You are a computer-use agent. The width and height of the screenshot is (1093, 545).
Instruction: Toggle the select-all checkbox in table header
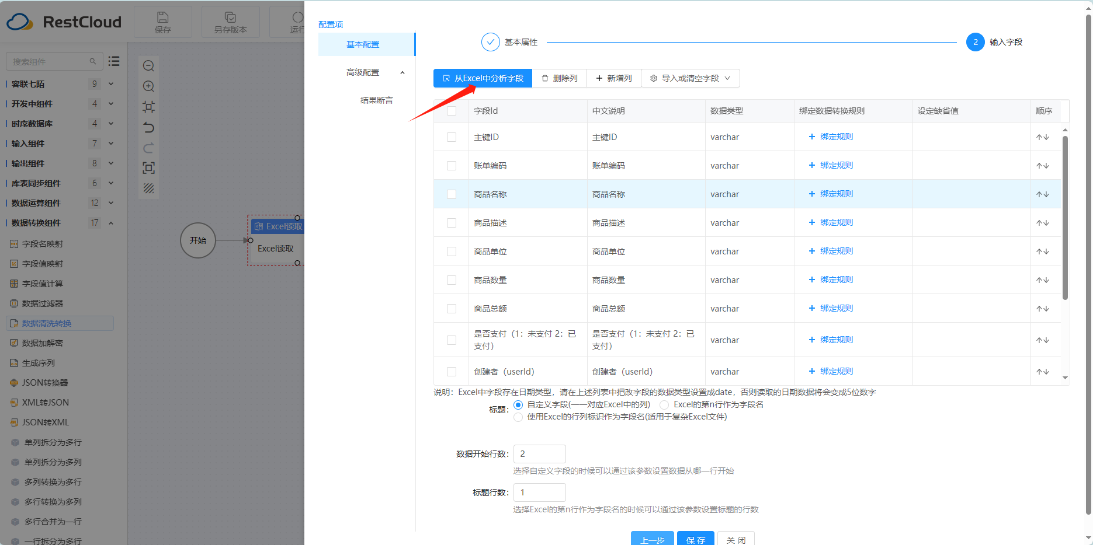point(452,111)
